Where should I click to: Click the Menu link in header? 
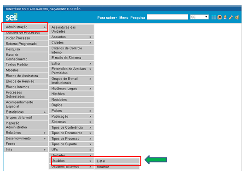click(124, 18)
